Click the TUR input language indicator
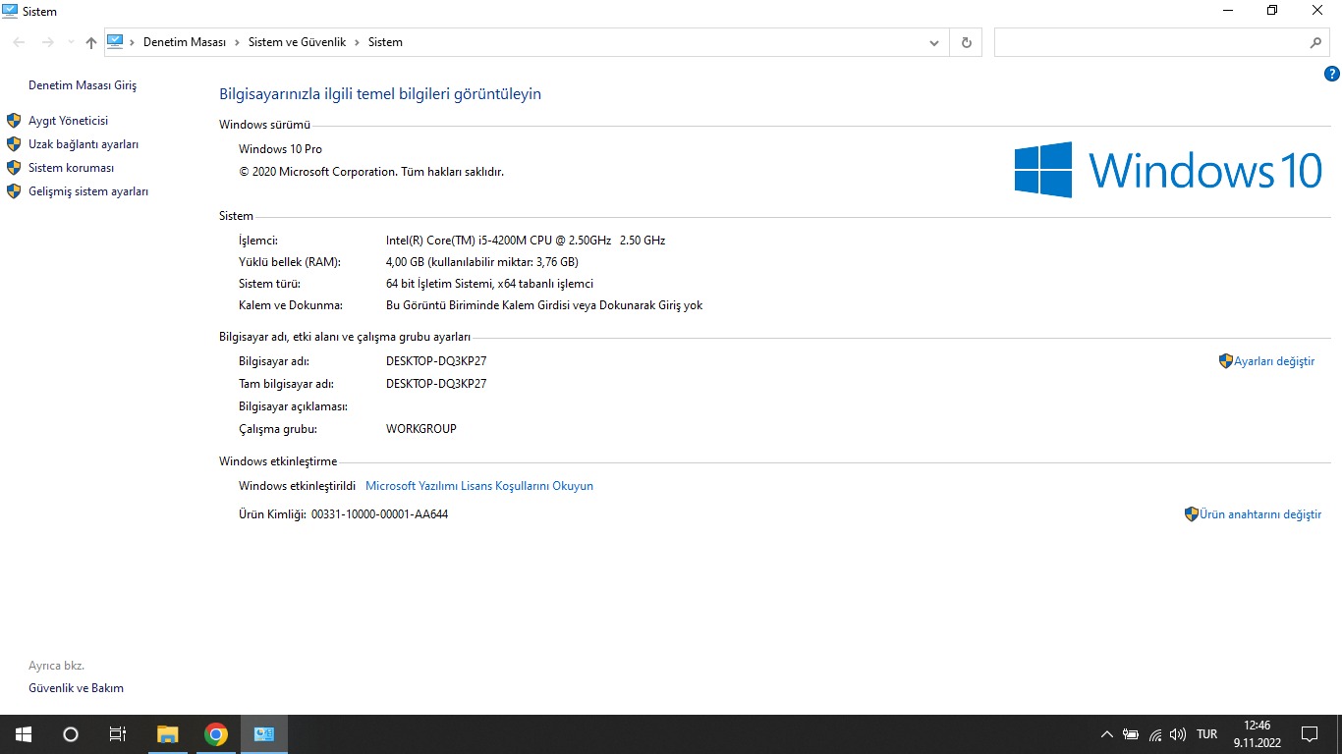This screenshot has width=1342, height=754. click(x=1207, y=734)
